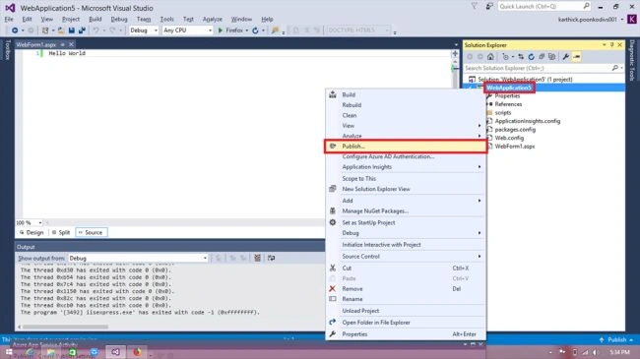Toggle the pin on the WebForm1.aspx tab
This screenshot has height=359, width=640.
click(x=62, y=44)
